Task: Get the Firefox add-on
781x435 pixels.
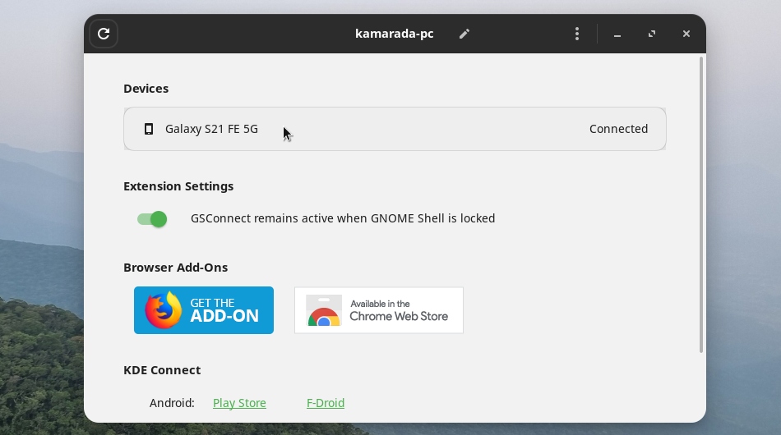Action: point(204,310)
